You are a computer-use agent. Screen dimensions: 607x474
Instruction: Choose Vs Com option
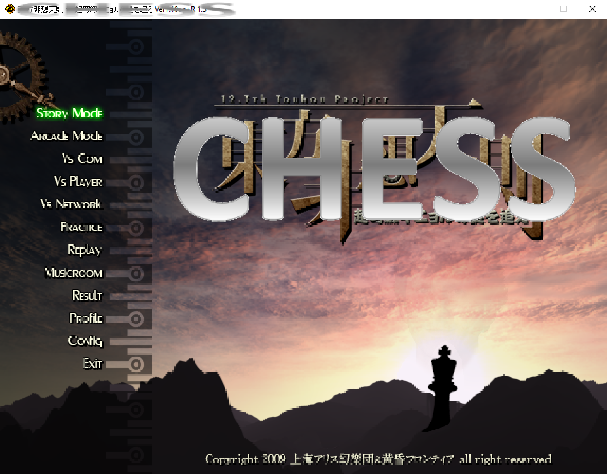click(82, 158)
